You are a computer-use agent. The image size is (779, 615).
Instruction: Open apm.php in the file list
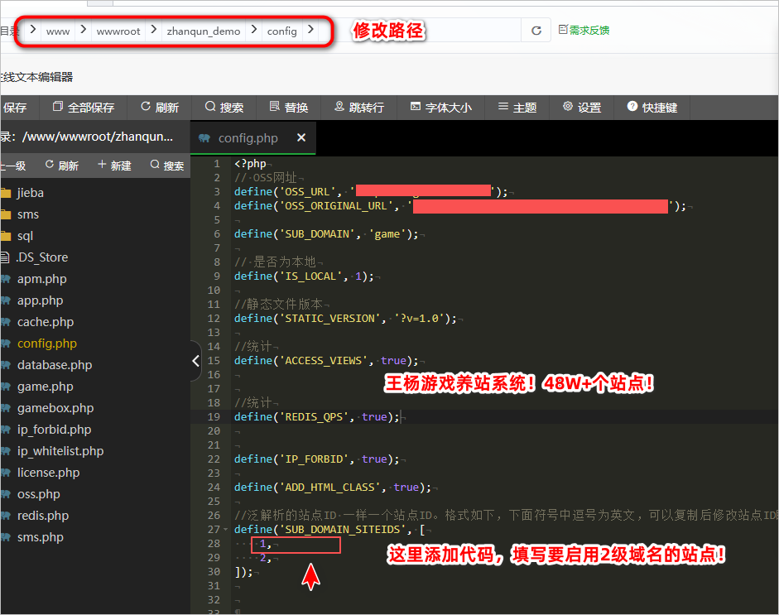41,279
